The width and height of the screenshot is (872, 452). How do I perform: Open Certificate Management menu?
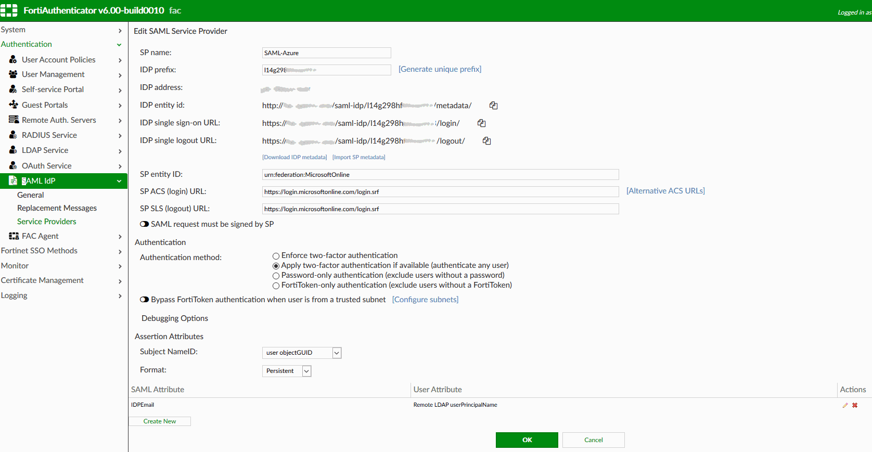42,280
